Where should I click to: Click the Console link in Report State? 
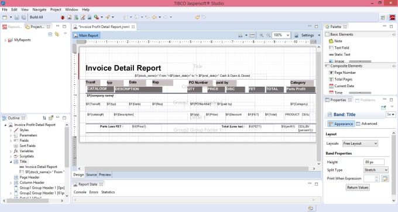pyautogui.click(x=80, y=192)
